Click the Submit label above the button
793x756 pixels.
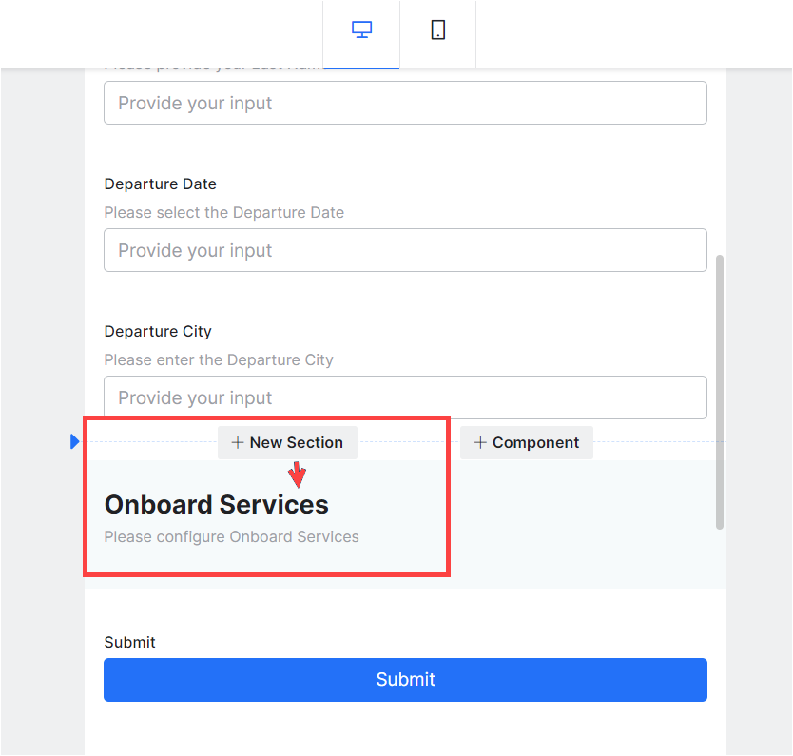(129, 643)
